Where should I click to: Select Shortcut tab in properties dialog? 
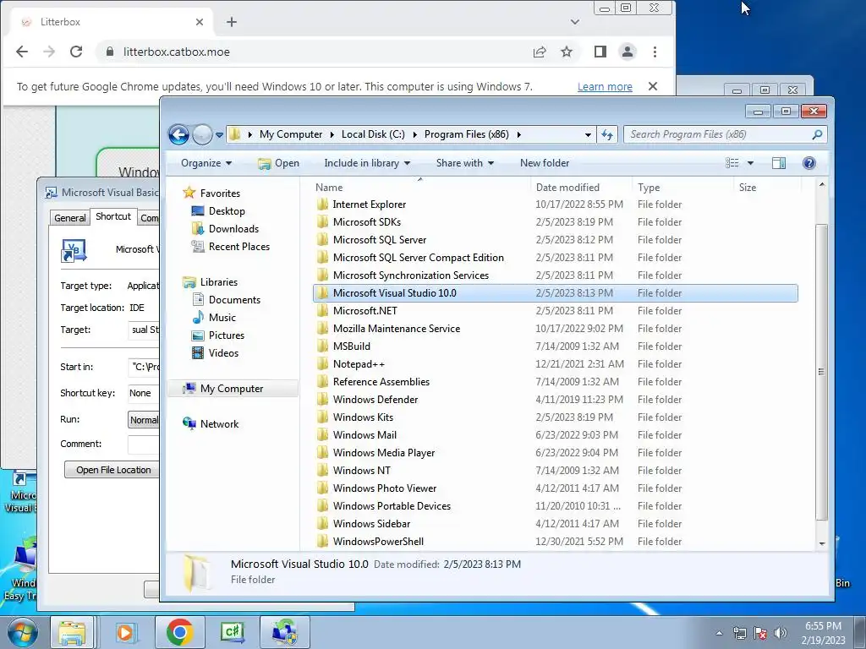(x=113, y=216)
